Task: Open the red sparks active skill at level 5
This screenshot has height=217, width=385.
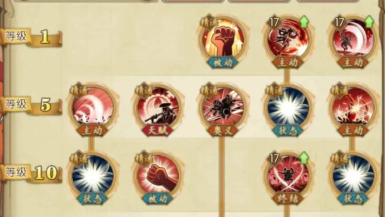Action: pyautogui.click(x=353, y=108)
